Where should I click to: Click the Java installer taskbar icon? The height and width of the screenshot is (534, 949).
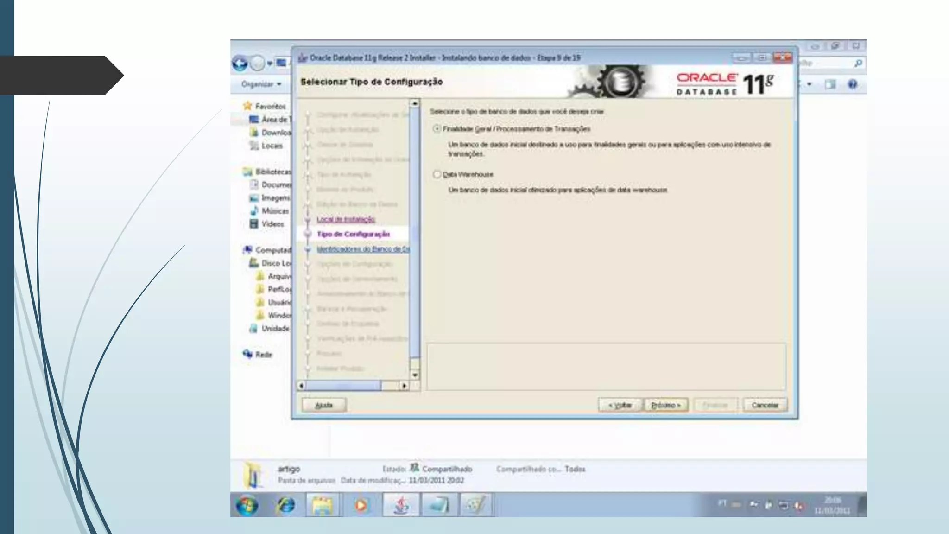(x=401, y=505)
